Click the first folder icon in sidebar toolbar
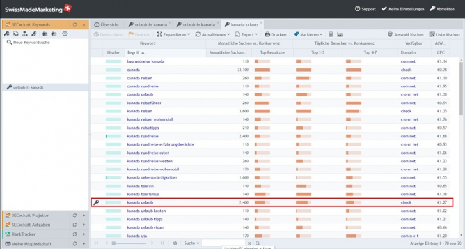This screenshot has height=249, width=465. click(45, 34)
